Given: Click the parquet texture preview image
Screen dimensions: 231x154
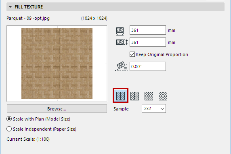Looking at the screenshot, I should (57, 64).
